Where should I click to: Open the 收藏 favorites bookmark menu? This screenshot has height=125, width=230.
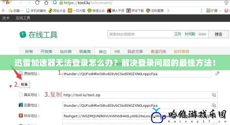click(x=15, y=11)
